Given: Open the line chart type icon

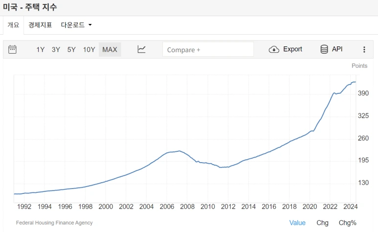Looking at the screenshot, I should (x=141, y=49).
